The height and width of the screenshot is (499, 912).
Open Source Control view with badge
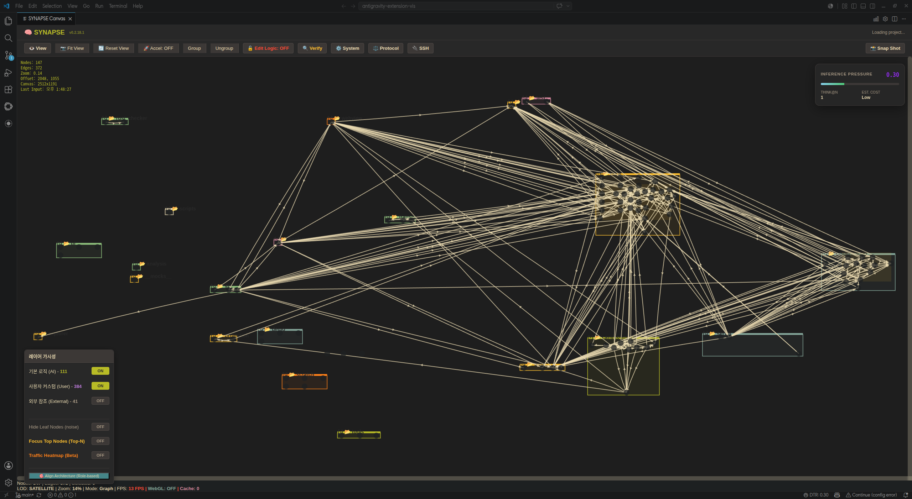[x=9, y=55]
